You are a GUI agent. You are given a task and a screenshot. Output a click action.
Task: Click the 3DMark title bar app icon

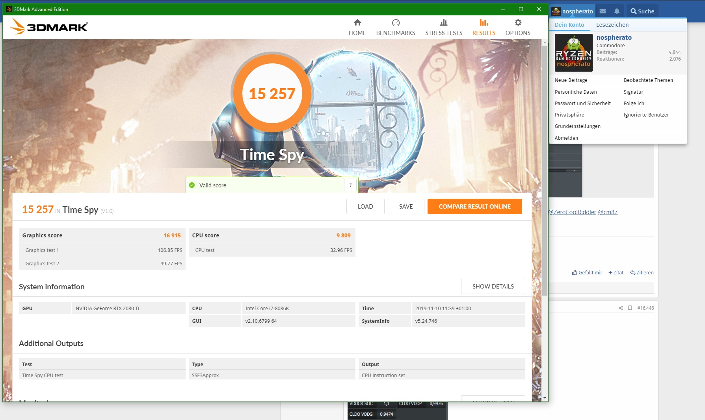pyautogui.click(x=9, y=9)
